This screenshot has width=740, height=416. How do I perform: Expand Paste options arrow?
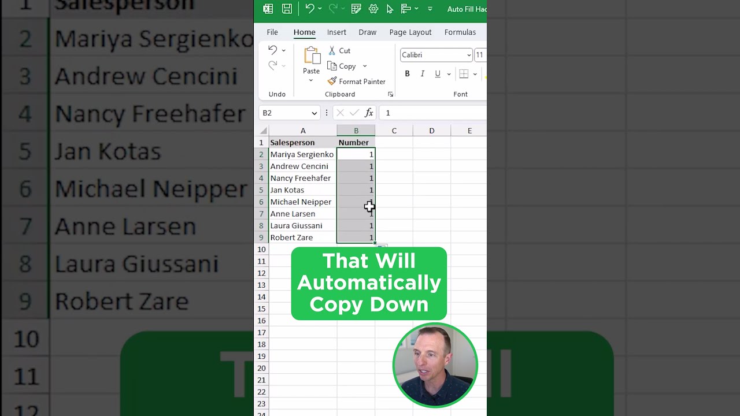click(x=311, y=80)
